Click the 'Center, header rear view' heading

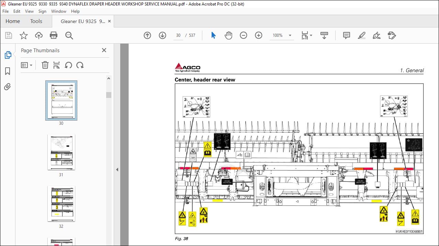coord(205,80)
